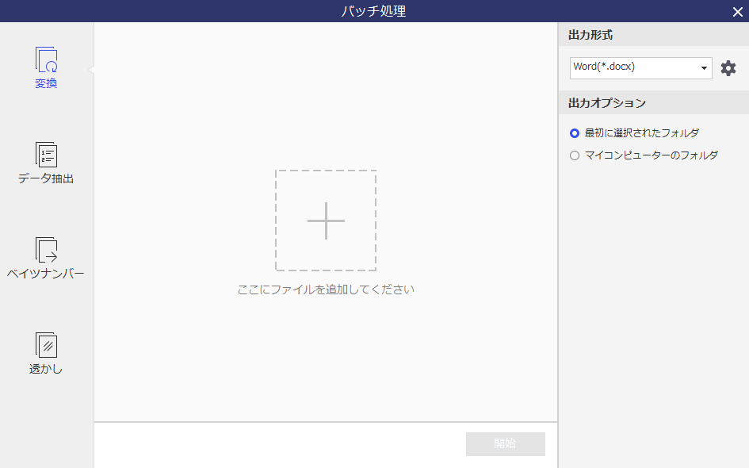Screen dimensions: 749x468
Task: Choose the ベイツナンバー Bates number icon
Action: coord(46,250)
